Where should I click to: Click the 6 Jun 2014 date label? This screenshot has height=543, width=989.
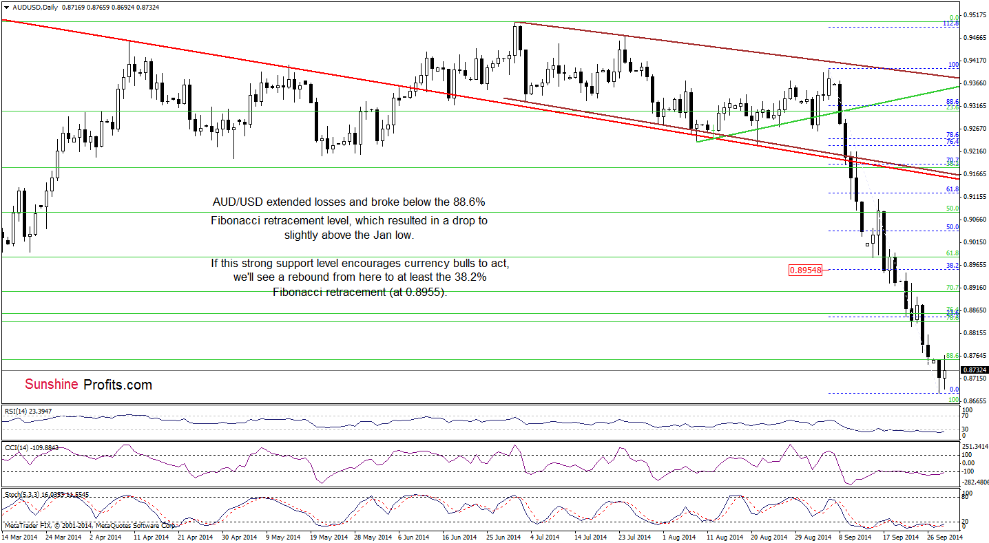pos(414,536)
